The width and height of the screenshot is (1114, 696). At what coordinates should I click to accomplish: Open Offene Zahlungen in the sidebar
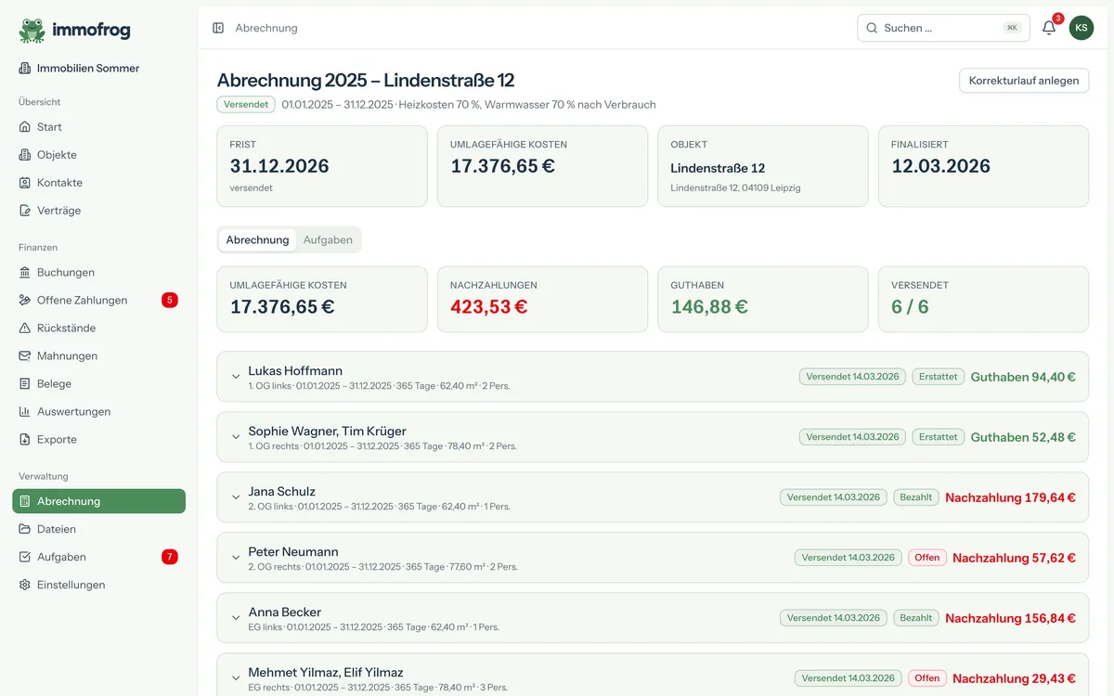coord(98,301)
